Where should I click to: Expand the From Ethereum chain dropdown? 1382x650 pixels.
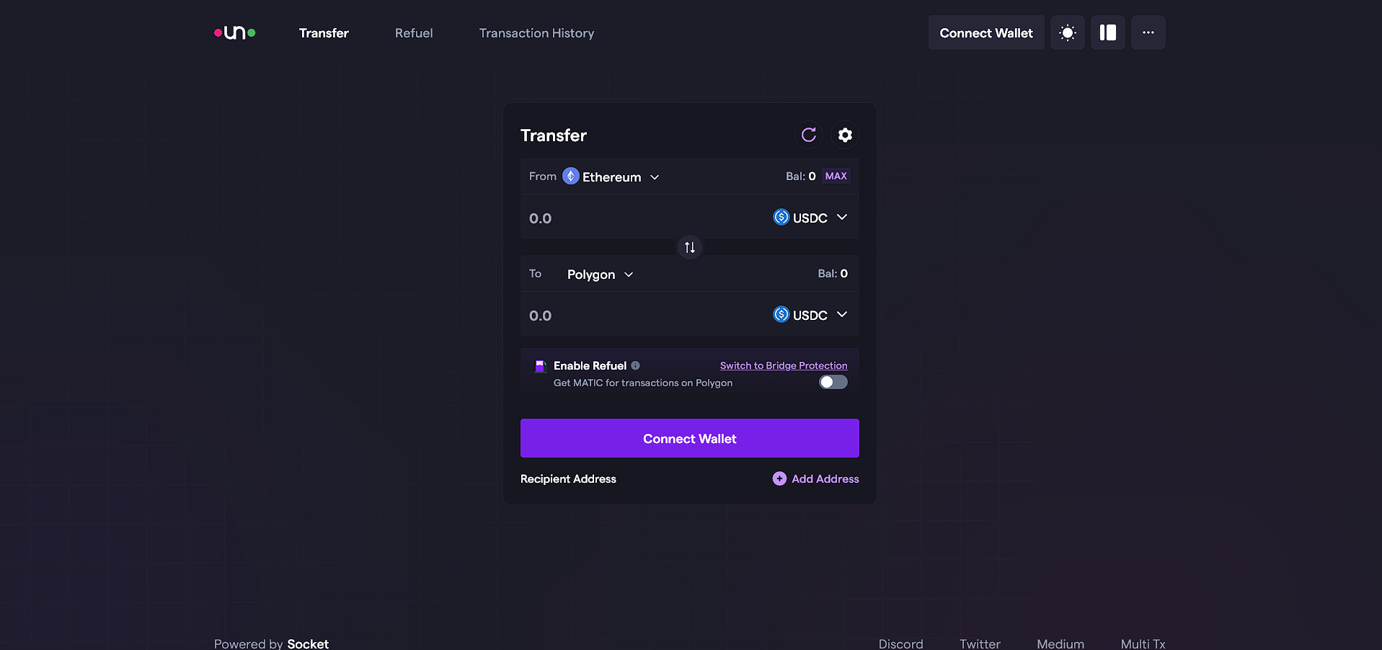coord(611,177)
